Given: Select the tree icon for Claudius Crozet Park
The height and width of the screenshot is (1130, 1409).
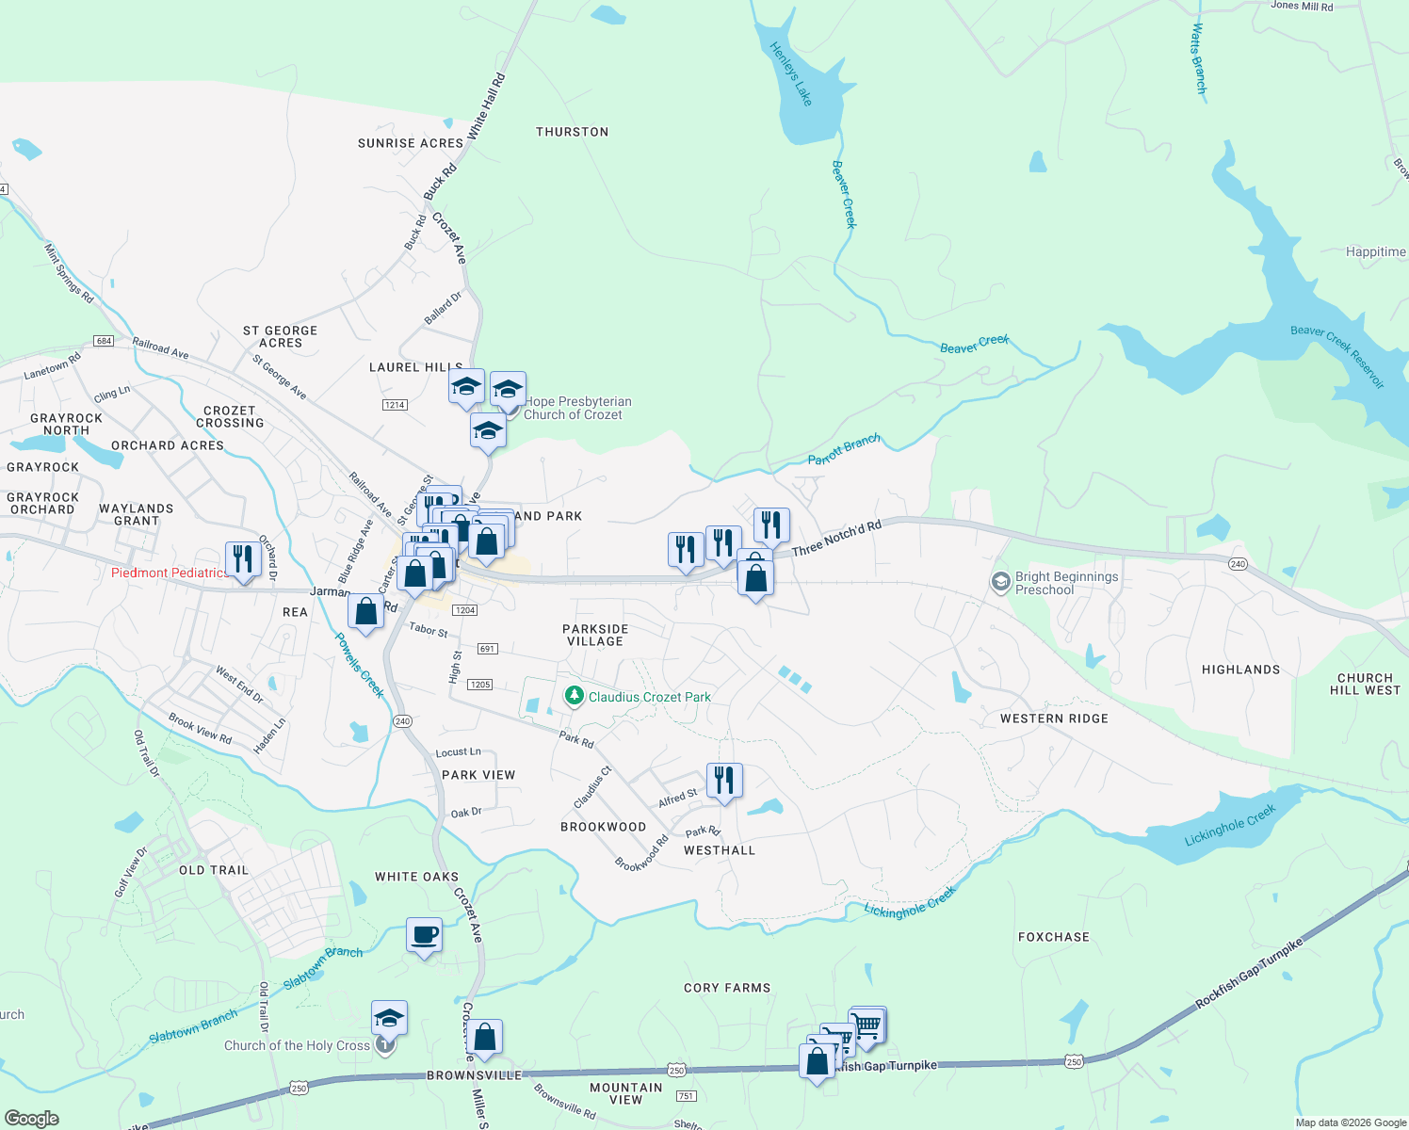Looking at the screenshot, I should tap(574, 697).
